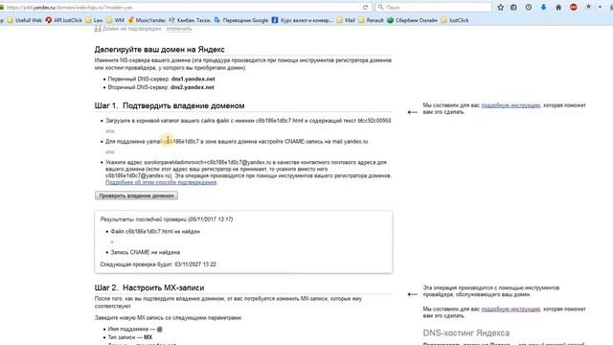Open the API JustClick bookmark
The height and width of the screenshot is (345, 613).
(63, 20)
